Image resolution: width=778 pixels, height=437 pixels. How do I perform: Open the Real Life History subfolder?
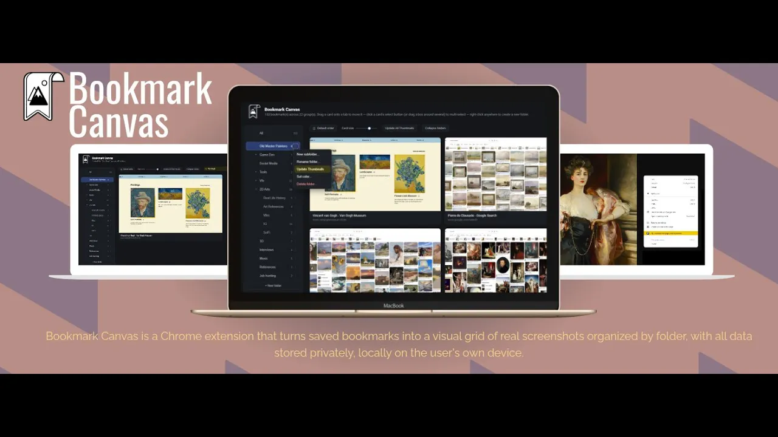click(x=275, y=198)
